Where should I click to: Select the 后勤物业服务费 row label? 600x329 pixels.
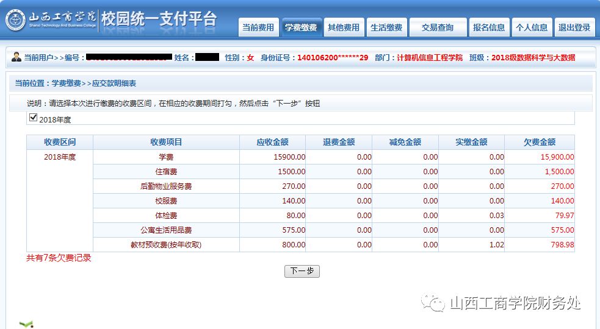[166, 186]
